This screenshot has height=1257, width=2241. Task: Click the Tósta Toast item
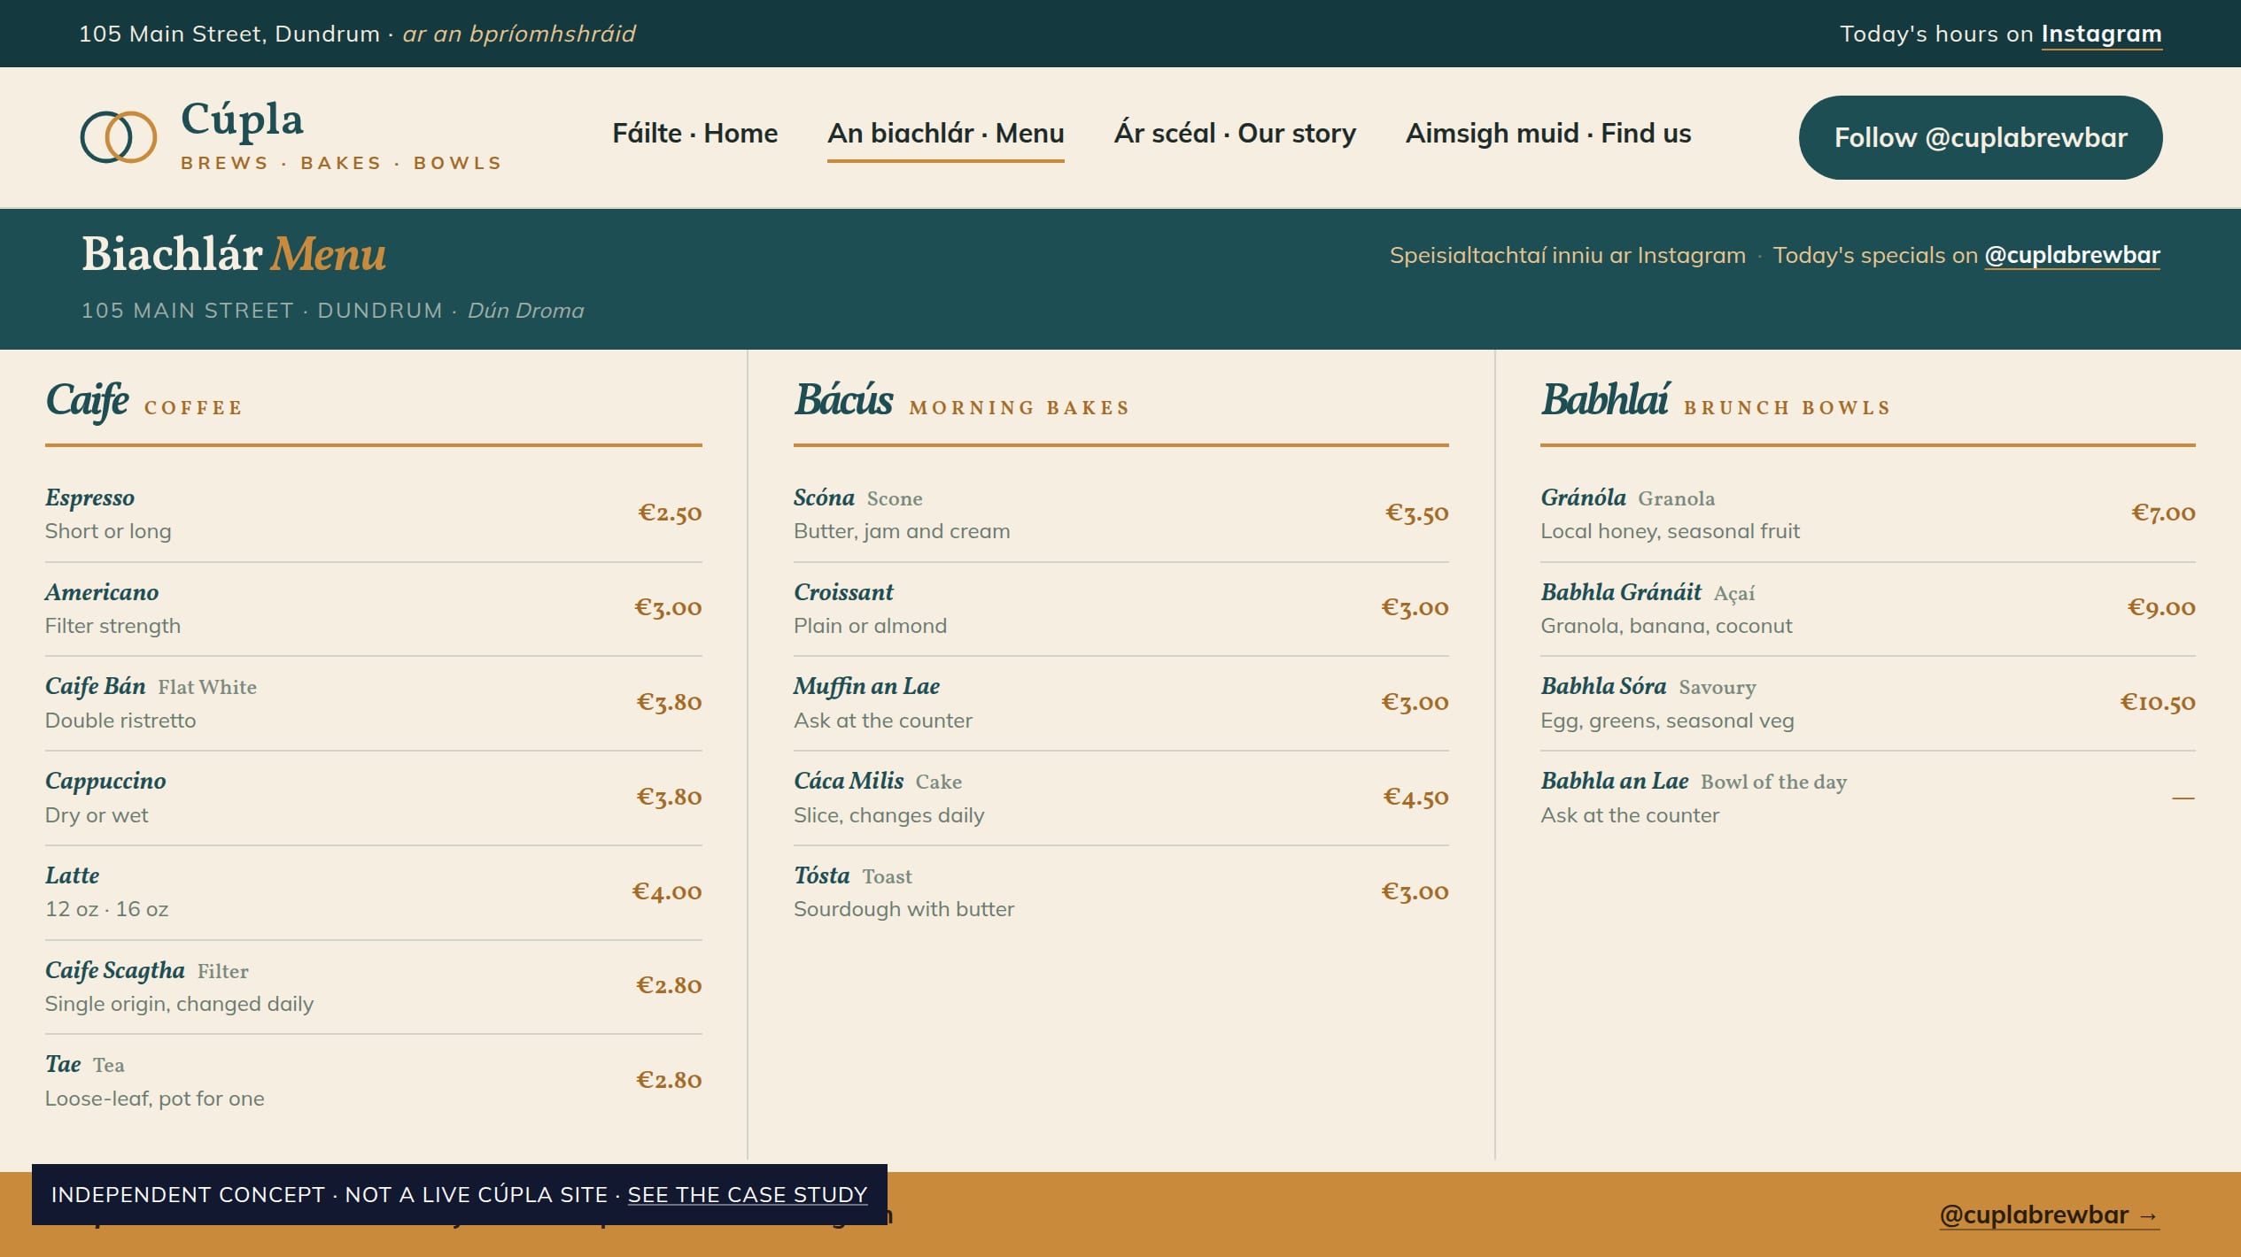(x=853, y=875)
